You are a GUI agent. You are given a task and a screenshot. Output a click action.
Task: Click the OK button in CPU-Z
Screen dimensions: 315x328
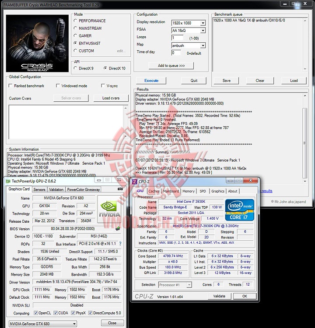click(x=245, y=296)
